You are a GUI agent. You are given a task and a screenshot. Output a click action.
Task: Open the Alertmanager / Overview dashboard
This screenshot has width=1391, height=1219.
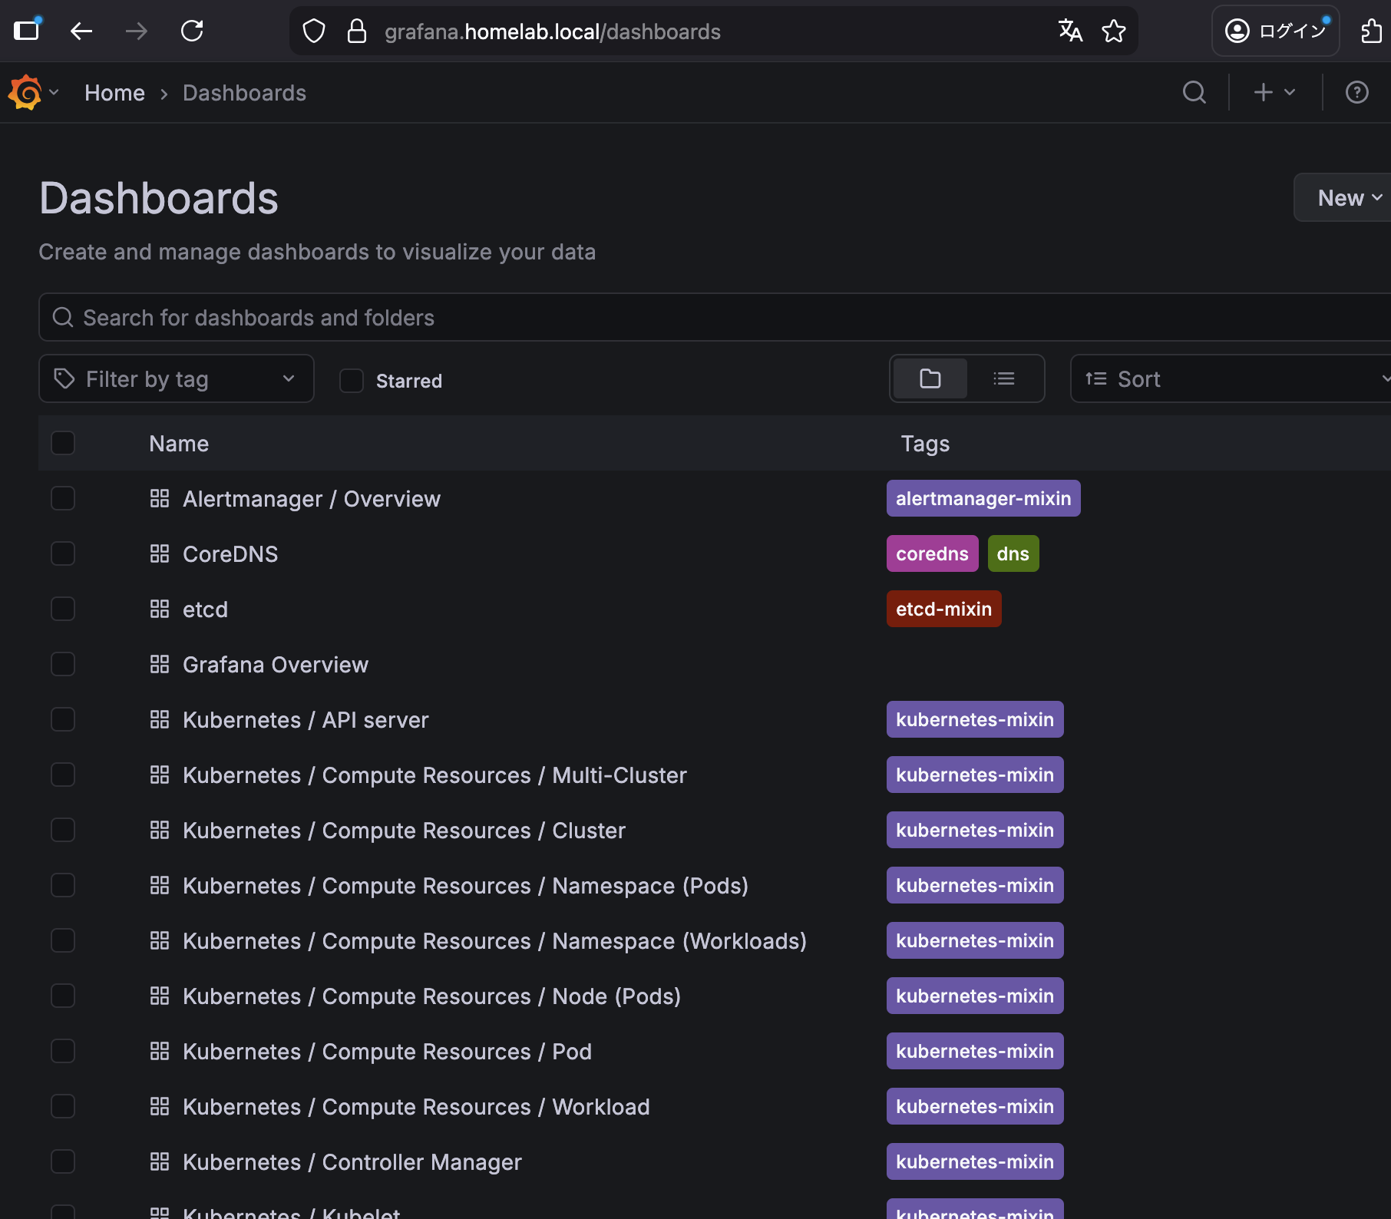[311, 498]
